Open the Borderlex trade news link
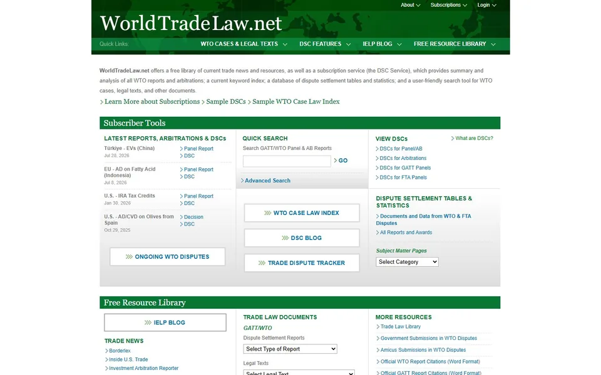Screen dimensions: 601x375 118,351
